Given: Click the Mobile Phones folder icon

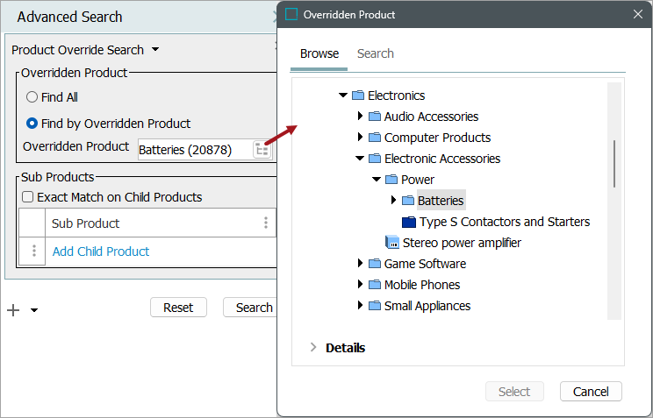Looking at the screenshot, I should coord(375,285).
